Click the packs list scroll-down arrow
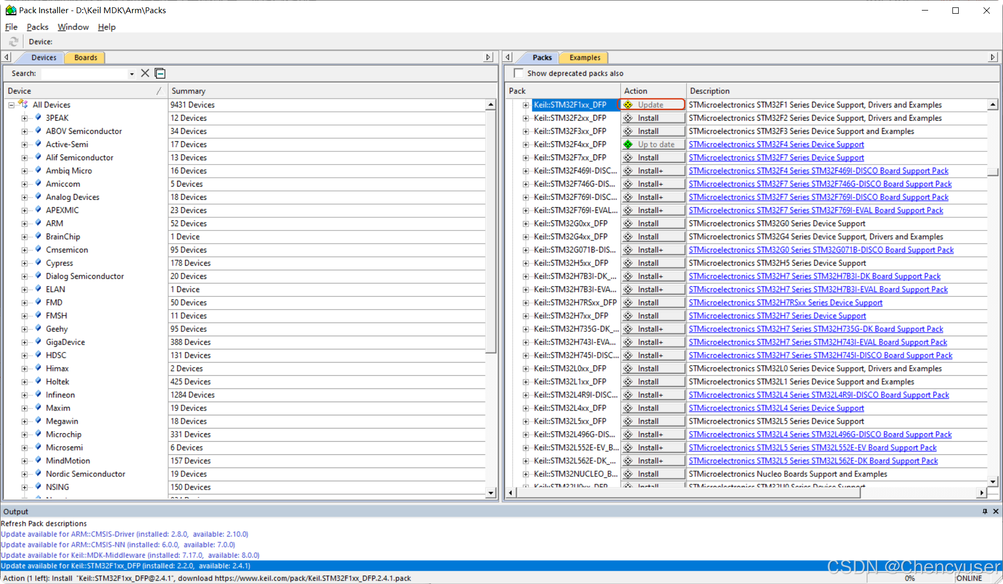The image size is (1003, 584). pos(992,481)
